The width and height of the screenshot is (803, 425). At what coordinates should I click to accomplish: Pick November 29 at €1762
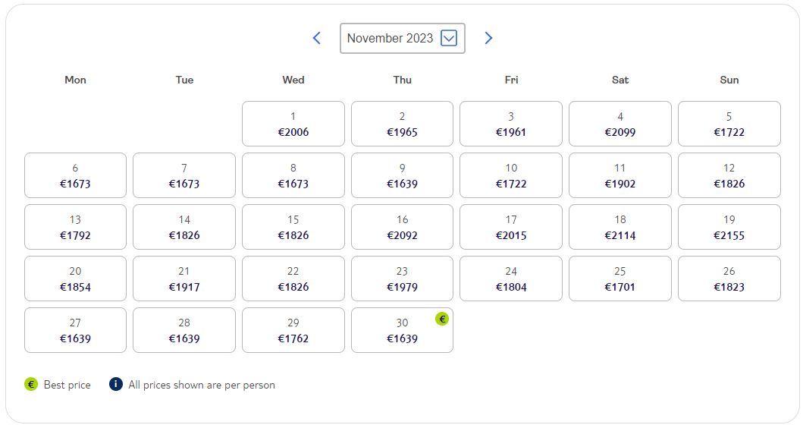(293, 330)
